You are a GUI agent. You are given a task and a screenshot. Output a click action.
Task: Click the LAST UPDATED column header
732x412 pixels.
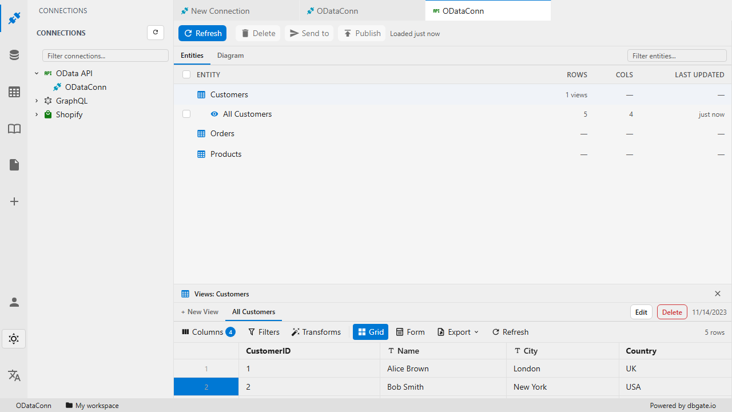699,74
